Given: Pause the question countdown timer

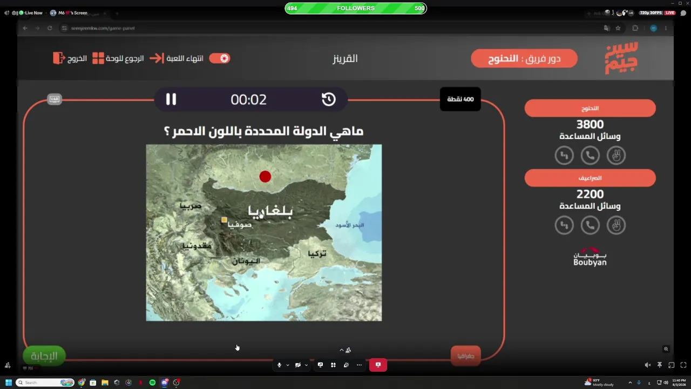Looking at the screenshot, I should click(171, 99).
